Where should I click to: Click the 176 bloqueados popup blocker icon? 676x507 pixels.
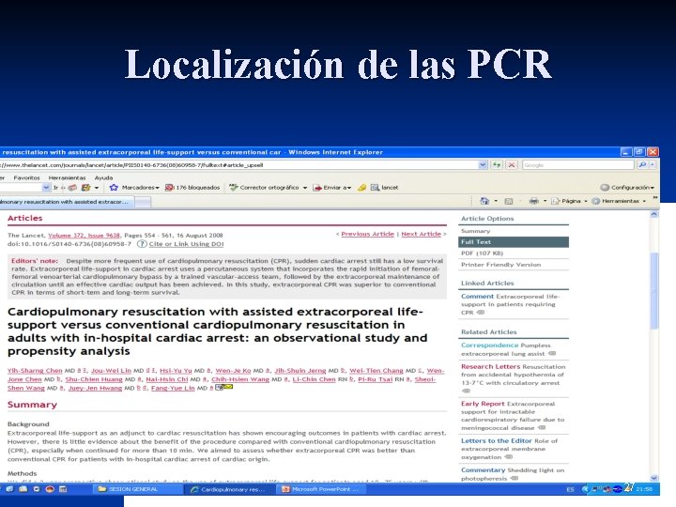(x=169, y=188)
